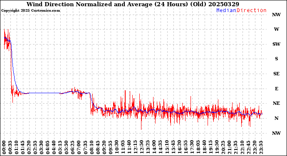The width and height of the screenshot is (287, 156).
Task: Click the '05:50' time label
Action: pos(67,147)
